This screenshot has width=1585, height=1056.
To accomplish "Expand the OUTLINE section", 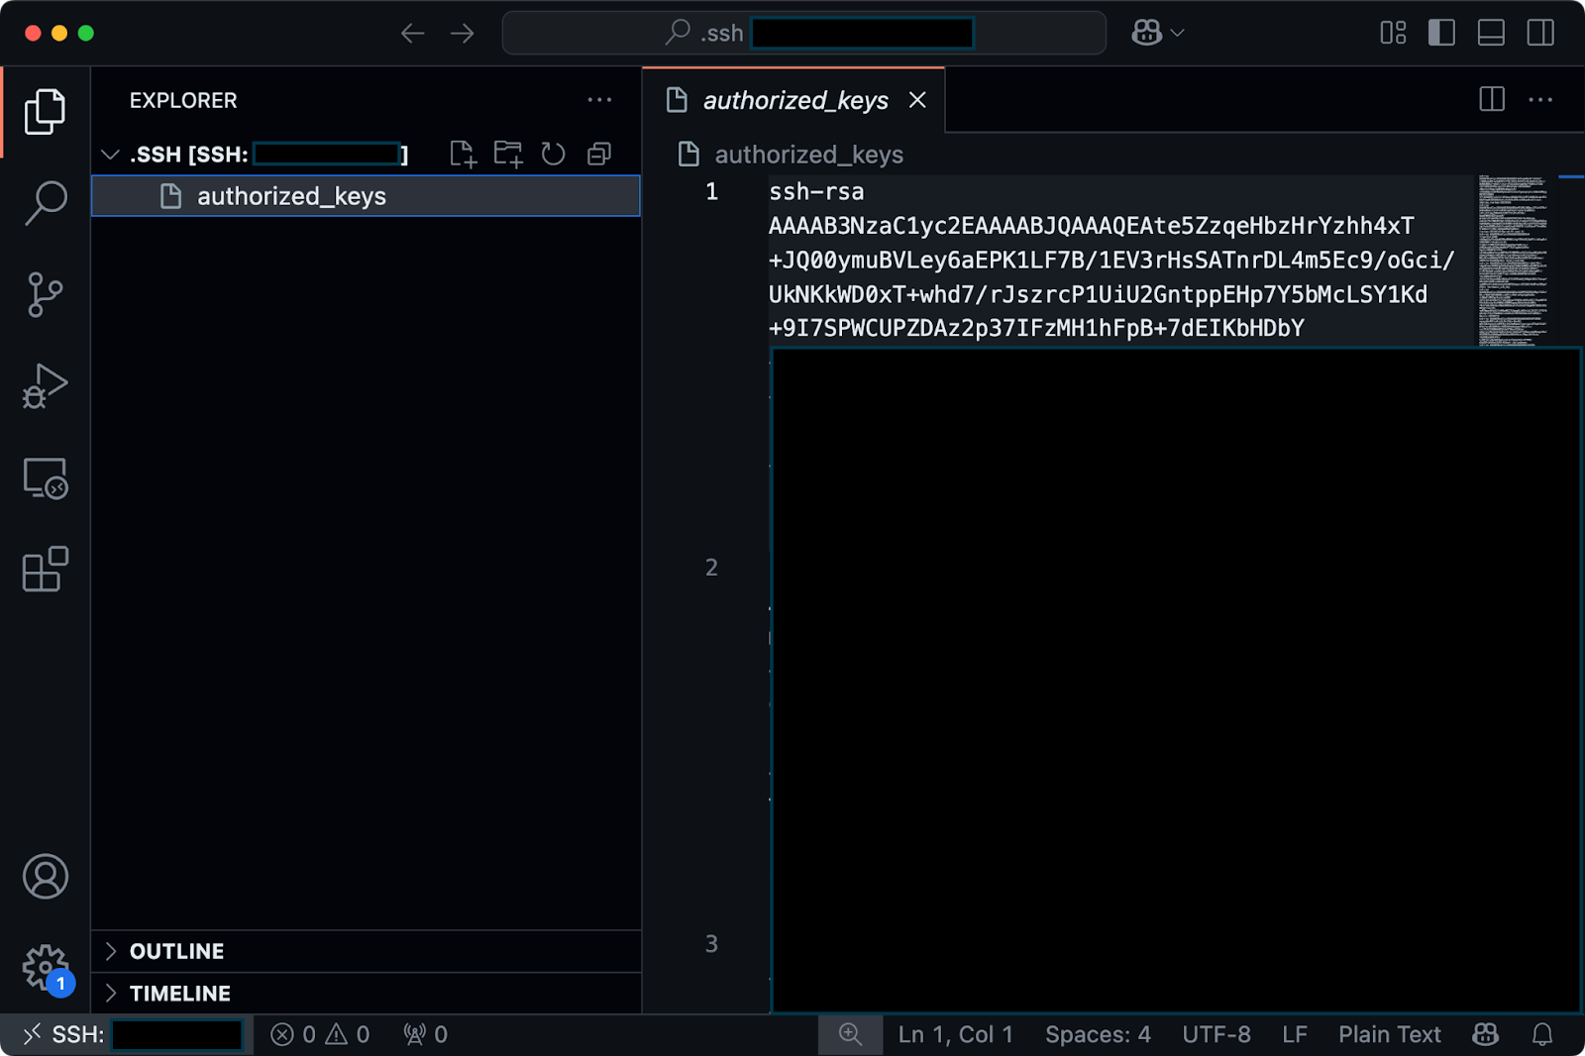I will point(367,951).
